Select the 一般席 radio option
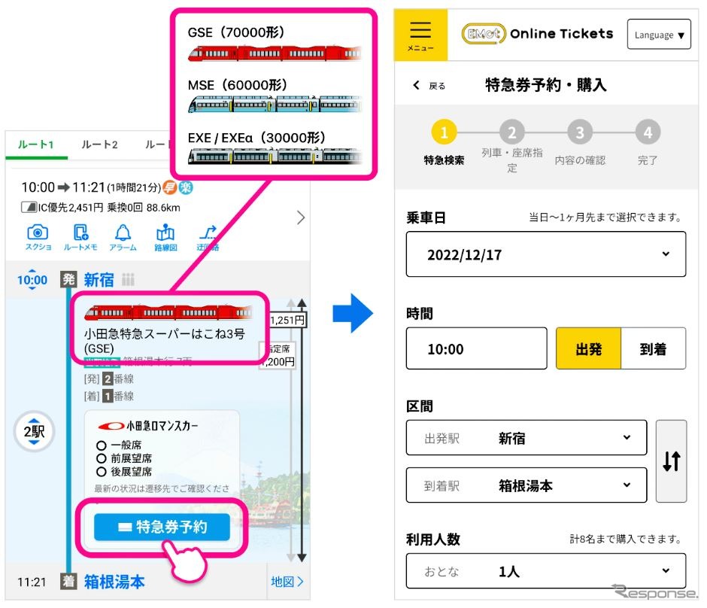This screenshot has width=707, height=608. pyautogui.click(x=102, y=445)
